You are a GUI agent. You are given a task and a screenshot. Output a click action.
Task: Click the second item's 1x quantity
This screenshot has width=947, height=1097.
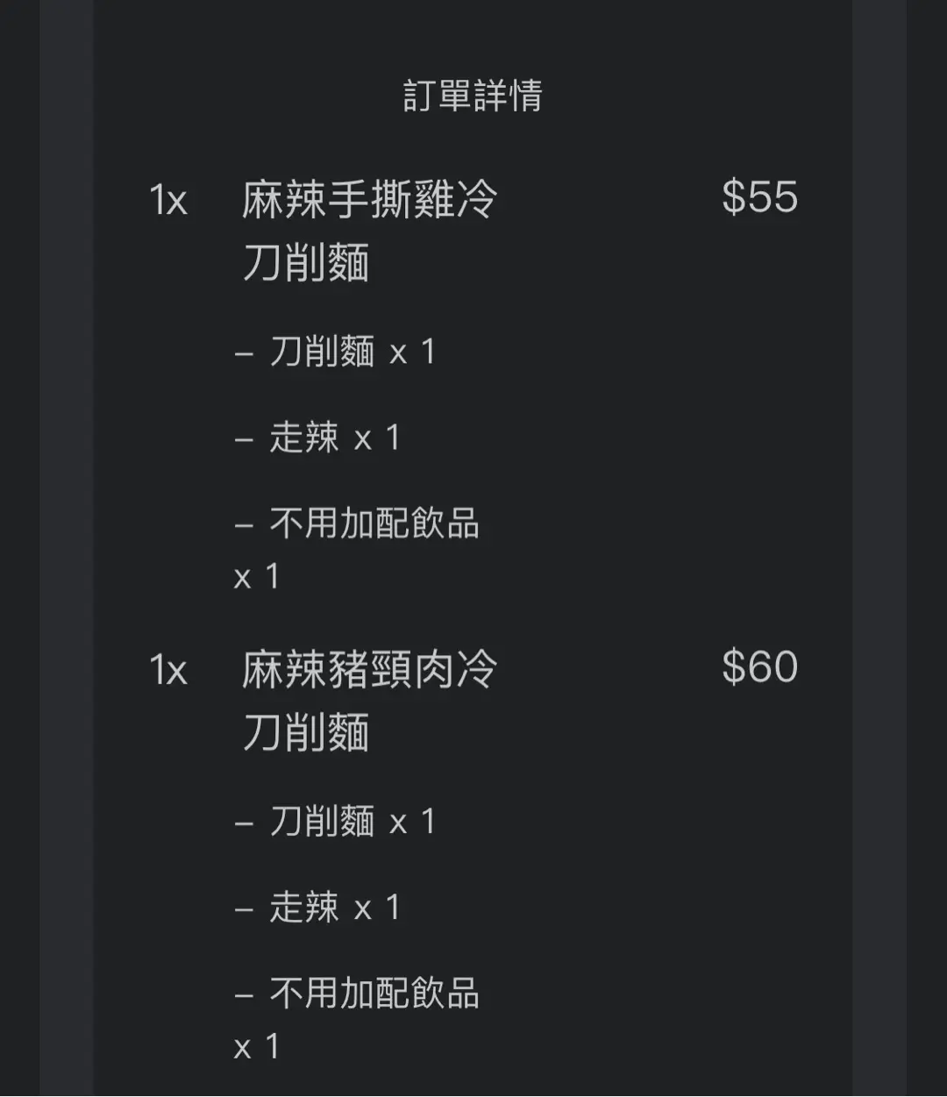coord(168,671)
